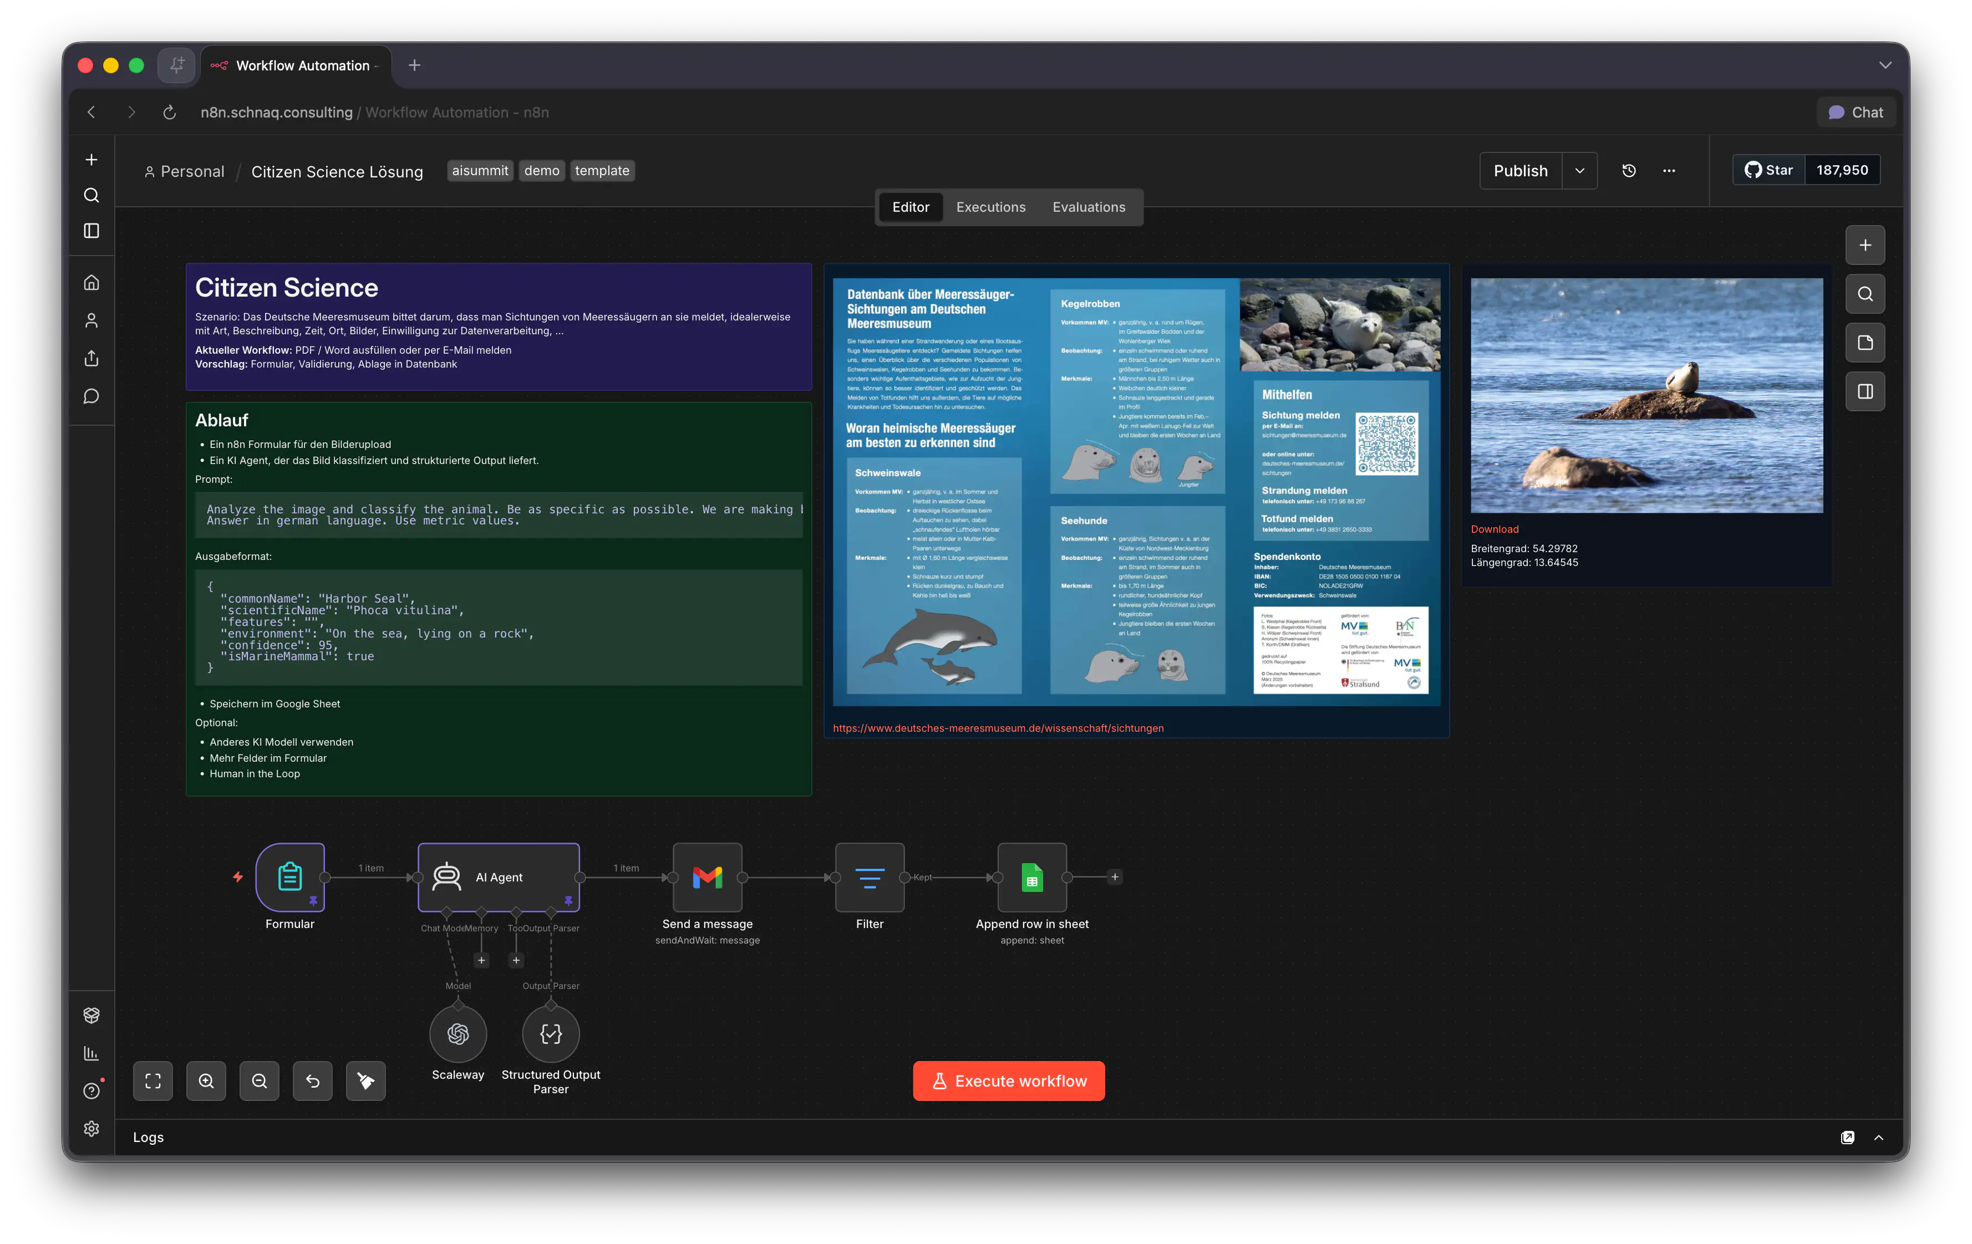1972x1244 pixels.
Task: Open a new browser tab
Action: (414, 65)
